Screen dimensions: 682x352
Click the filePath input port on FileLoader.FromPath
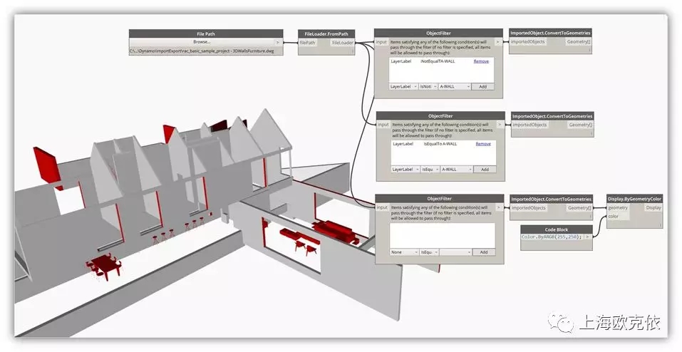click(x=308, y=43)
